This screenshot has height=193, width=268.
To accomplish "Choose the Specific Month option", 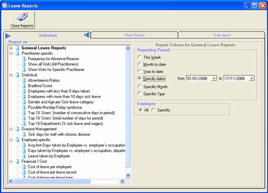I will coord(140,87).
